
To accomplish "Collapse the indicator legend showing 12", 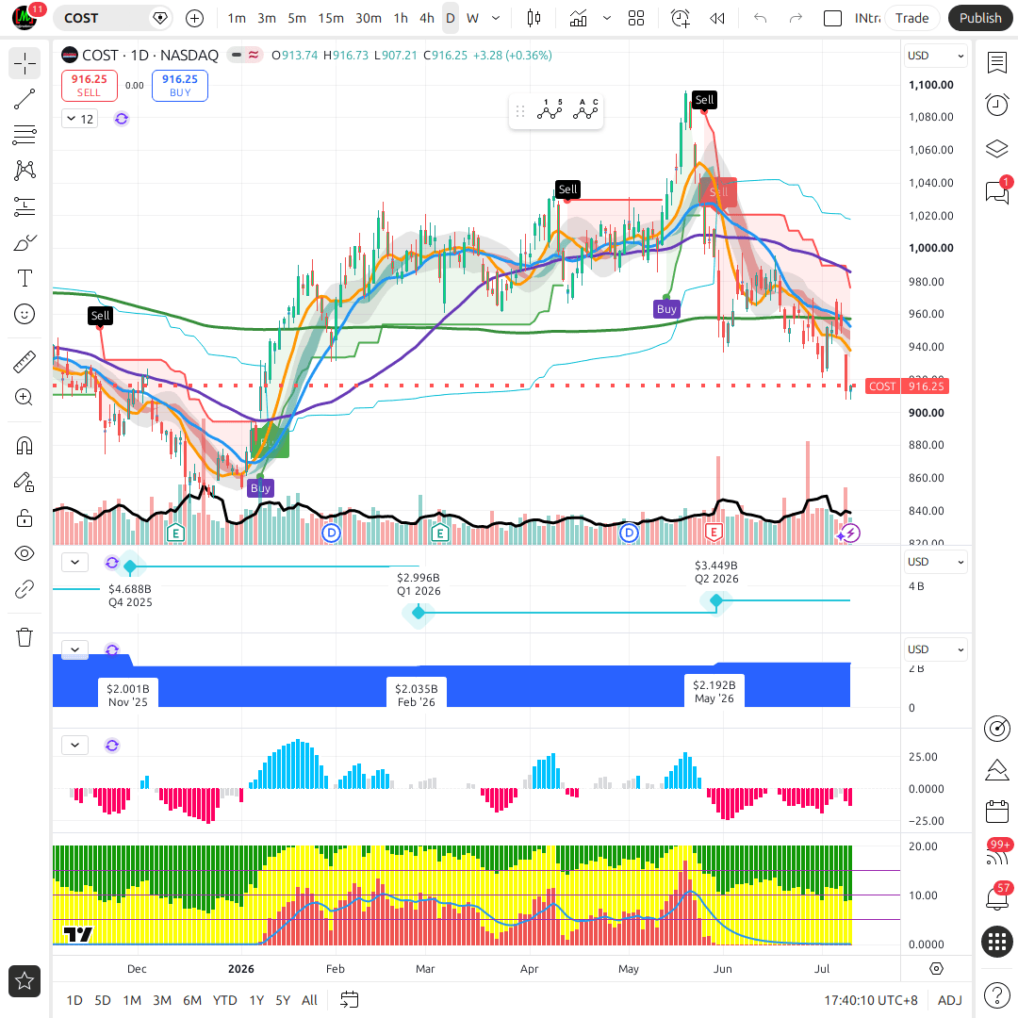I will pos(80,119).
